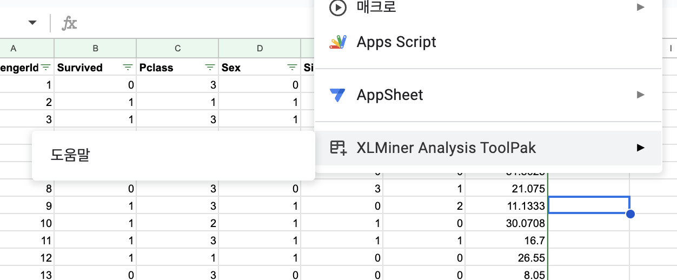Click PassengerId cell with value 1
The width and height of the screenshot is (677, 280).
pyautogui.click(x=27, y=85)
